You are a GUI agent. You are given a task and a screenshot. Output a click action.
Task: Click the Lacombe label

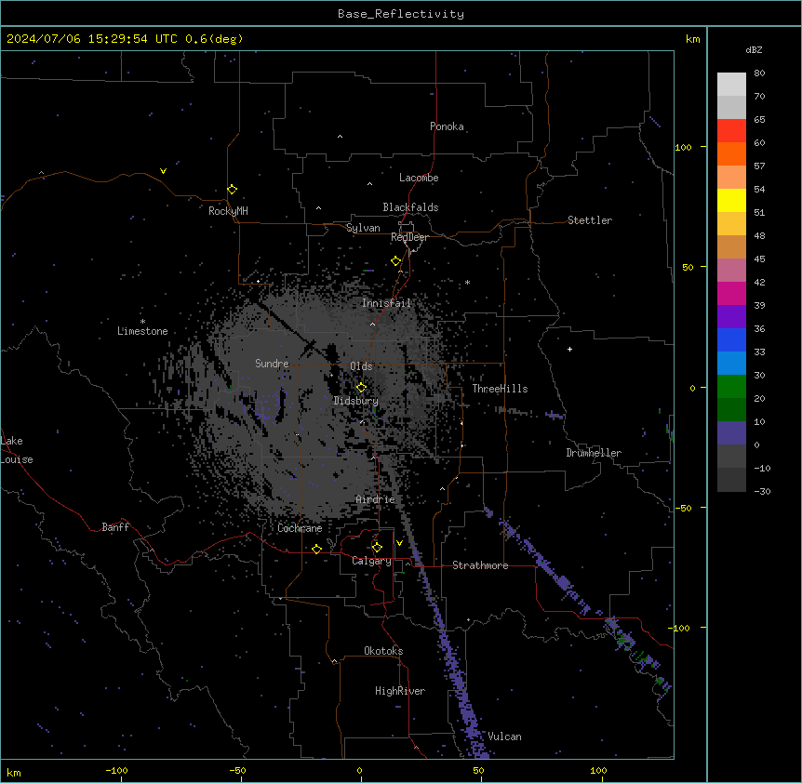point(419,178)
